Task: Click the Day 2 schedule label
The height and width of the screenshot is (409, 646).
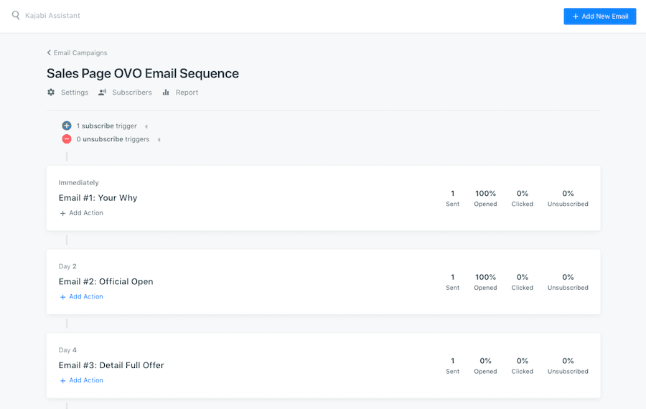Action: [x=67, y=266]
